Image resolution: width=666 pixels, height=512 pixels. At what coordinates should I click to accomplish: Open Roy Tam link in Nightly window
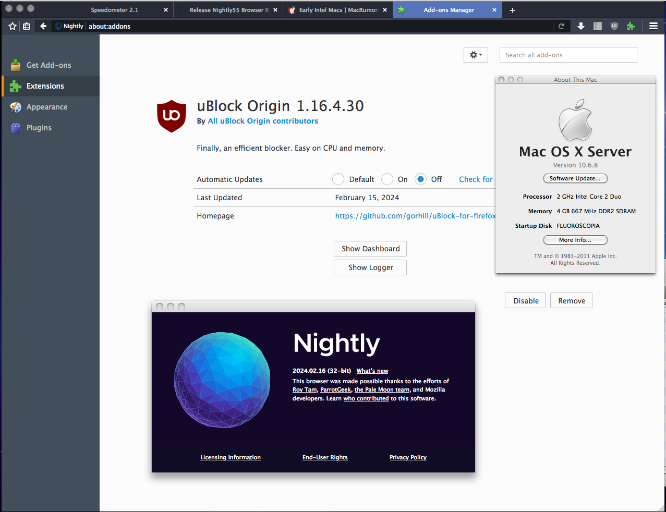point(305,389)
